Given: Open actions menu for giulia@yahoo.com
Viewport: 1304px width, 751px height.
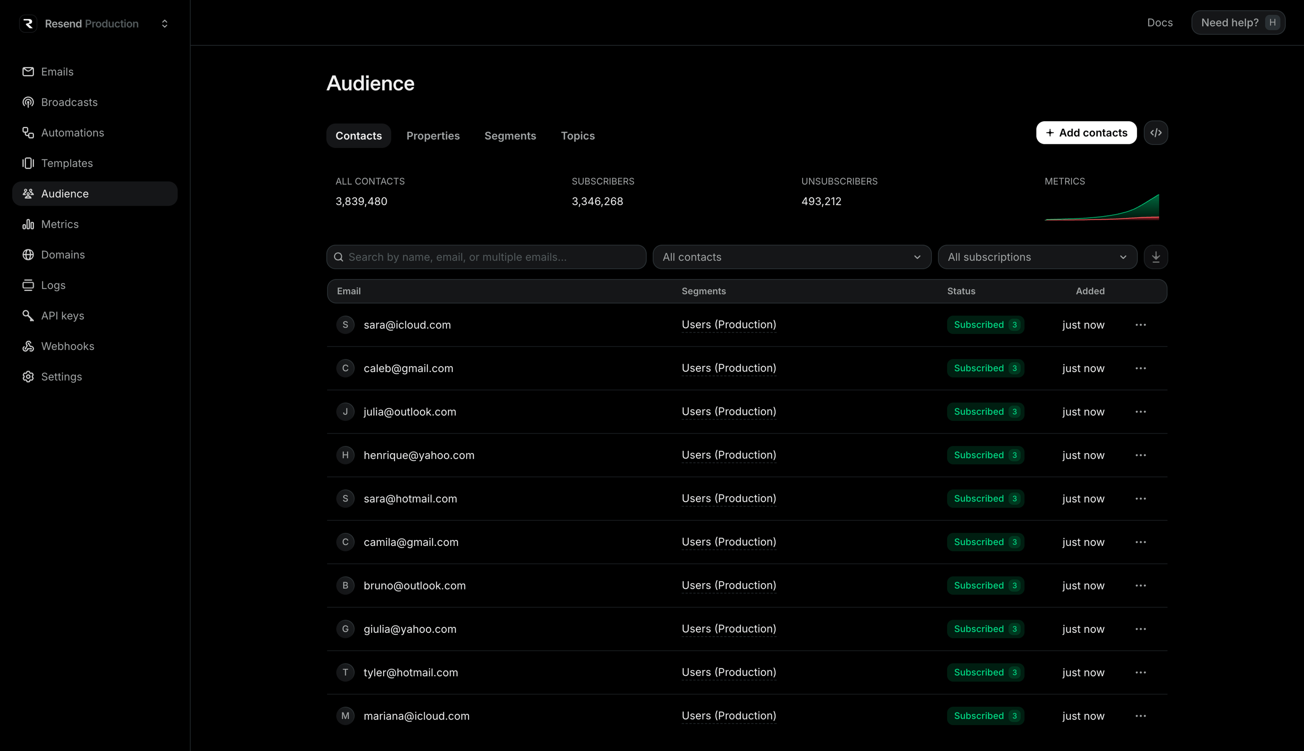Looking at the screenshot, I should (1140, 629).
